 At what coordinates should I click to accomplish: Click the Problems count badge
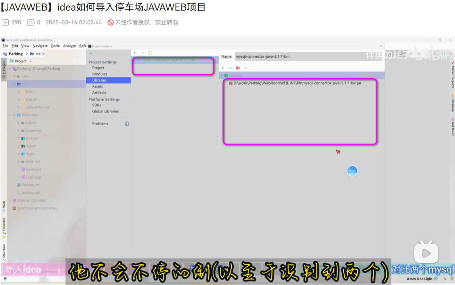point(127,124)
